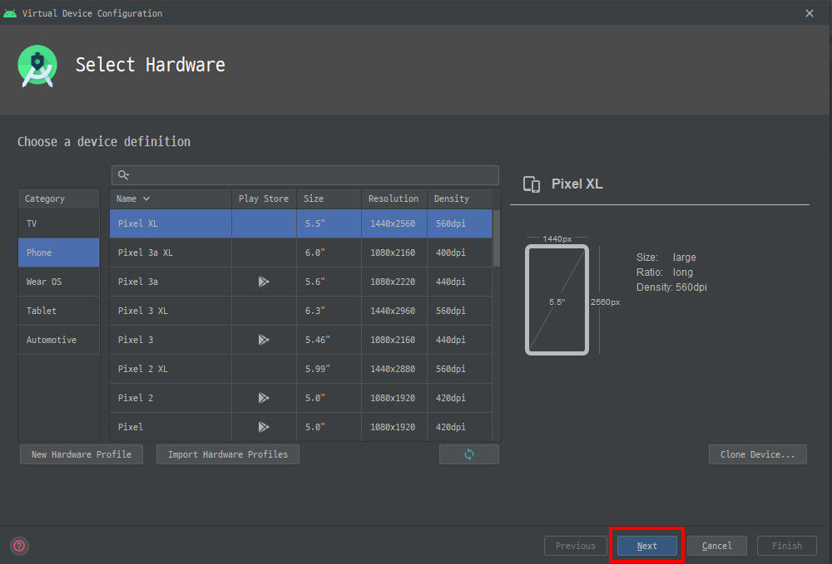Select the TV category
The image size is (832, 564).
59,223
